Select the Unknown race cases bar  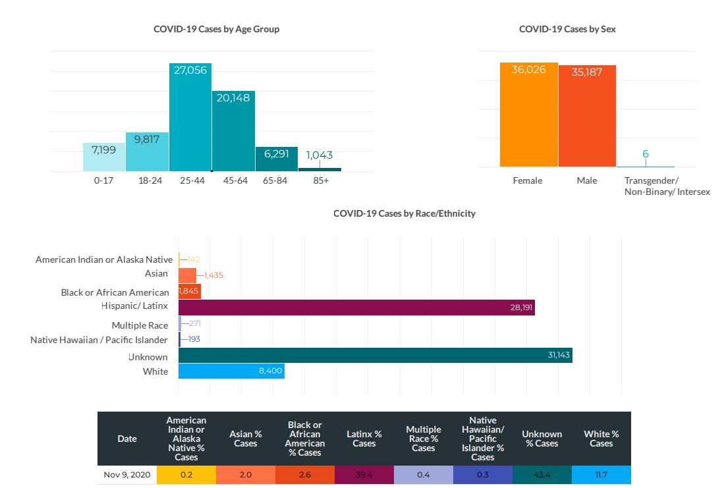coord(374,356)
